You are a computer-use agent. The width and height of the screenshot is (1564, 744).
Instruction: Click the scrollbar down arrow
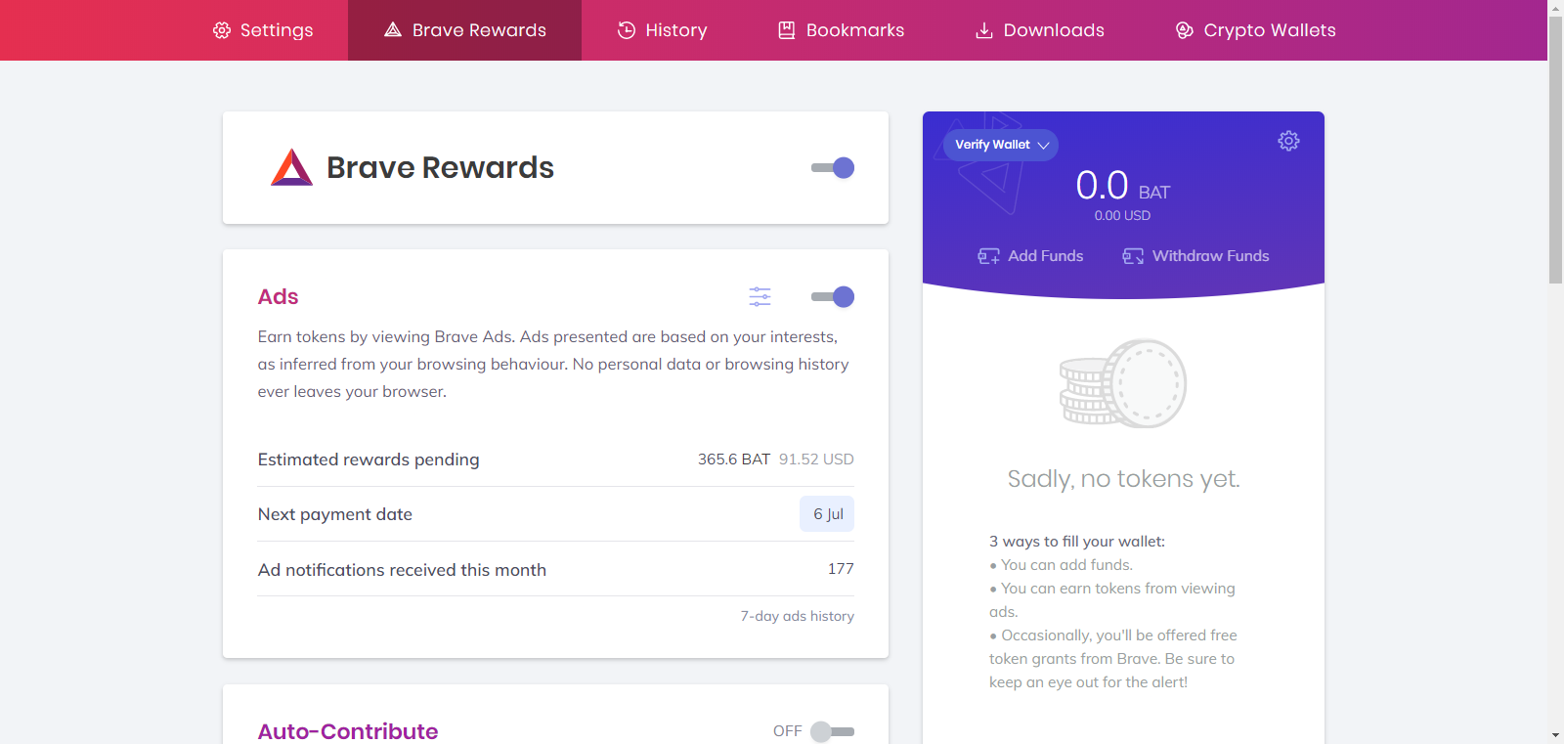tap(1555, 735)
